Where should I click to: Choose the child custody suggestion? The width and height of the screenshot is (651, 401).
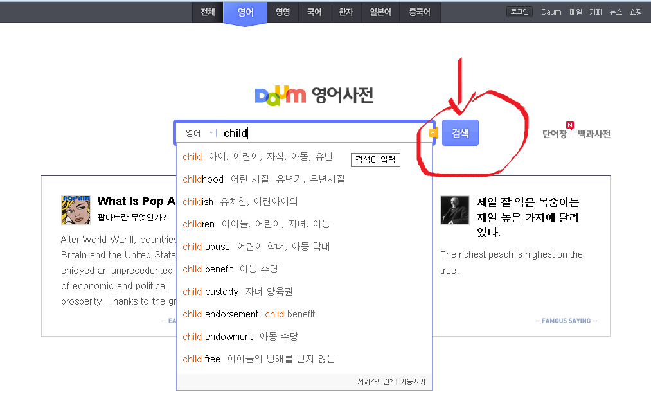(305, 291)
